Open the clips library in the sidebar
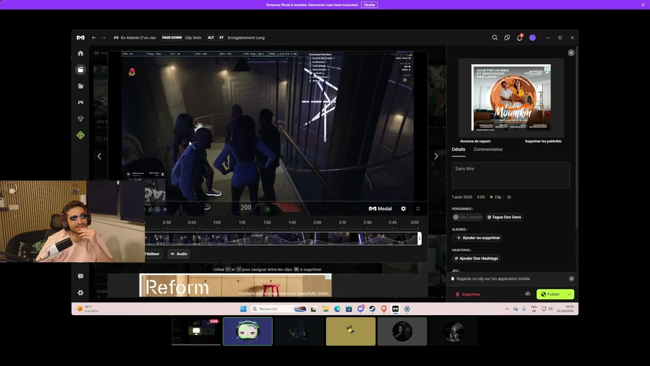 click(80, 70)
